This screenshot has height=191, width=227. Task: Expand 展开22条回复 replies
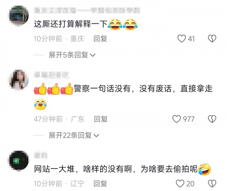pyautogui.click(x=74, y=136)
